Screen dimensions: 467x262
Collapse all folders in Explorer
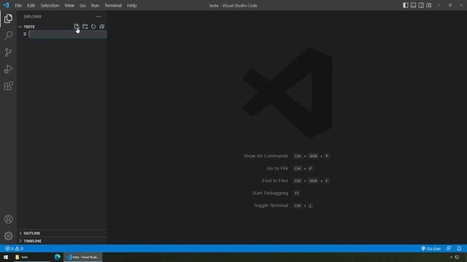[101, 26]
